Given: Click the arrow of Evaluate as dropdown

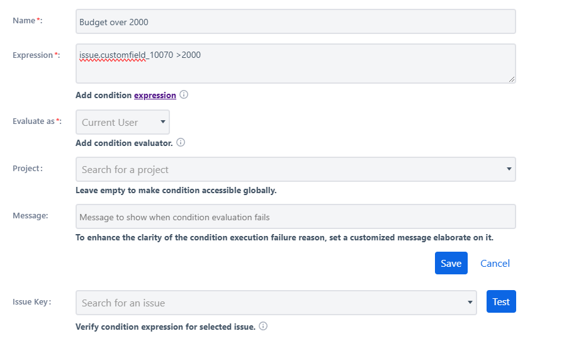Looking at the screenshot, I should pyautogui.click(x=162, y=122).
